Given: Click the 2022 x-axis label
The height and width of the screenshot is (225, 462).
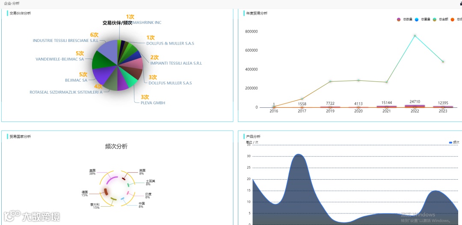Looking at the screenshot, I should [x=415, y=111].
